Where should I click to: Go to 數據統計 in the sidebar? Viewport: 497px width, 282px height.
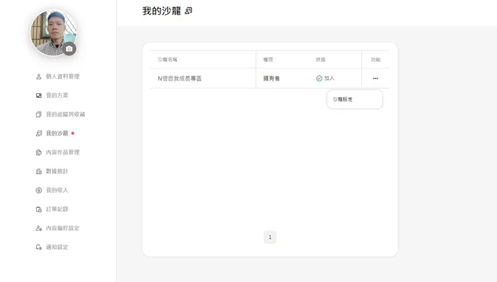(x=57, y=171)
